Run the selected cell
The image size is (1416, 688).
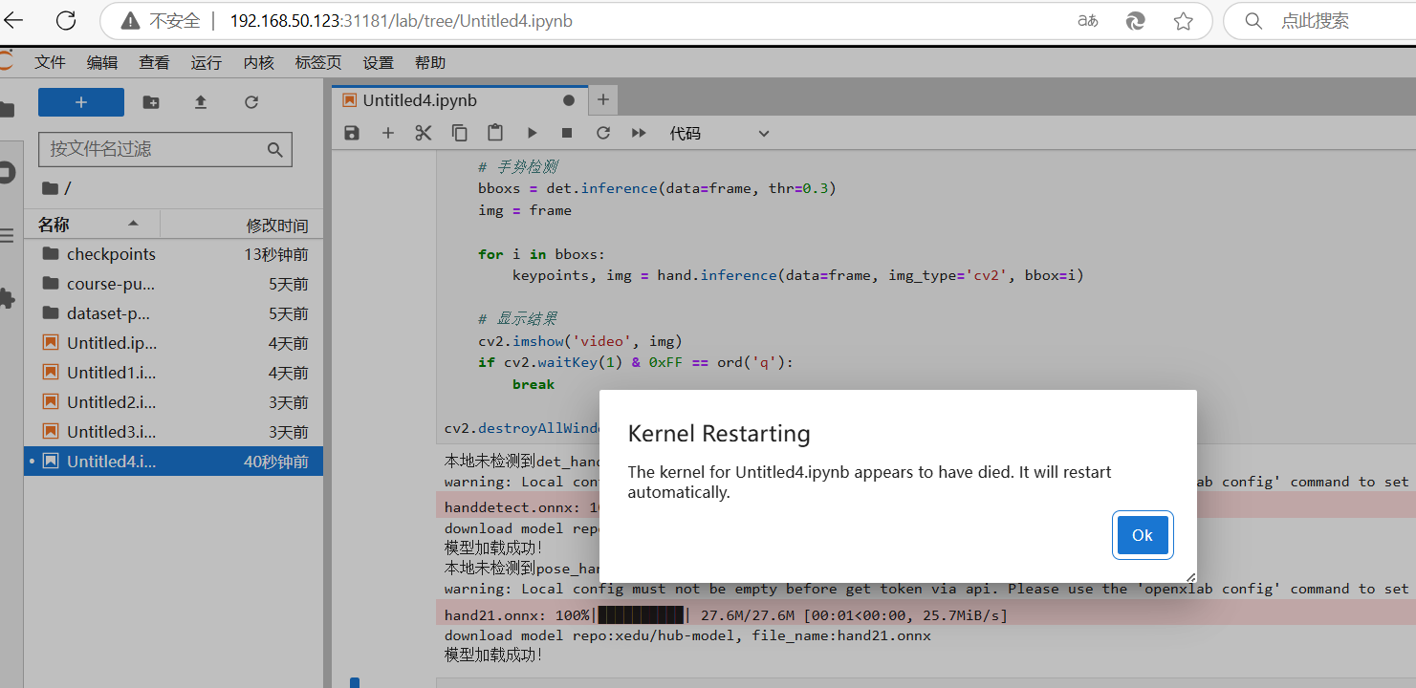pos(532,134)
